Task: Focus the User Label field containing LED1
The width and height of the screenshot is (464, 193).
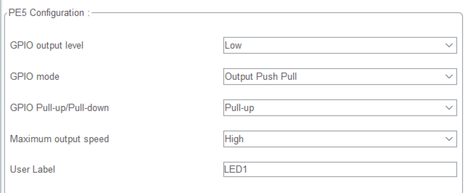Action: [340, 170]
